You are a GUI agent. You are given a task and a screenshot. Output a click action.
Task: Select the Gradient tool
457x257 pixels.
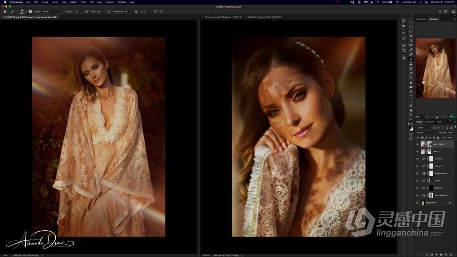[411, 78]
